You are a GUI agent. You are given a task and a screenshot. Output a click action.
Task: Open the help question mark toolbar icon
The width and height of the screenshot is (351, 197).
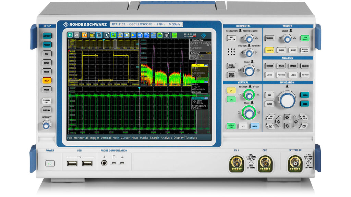85,35
